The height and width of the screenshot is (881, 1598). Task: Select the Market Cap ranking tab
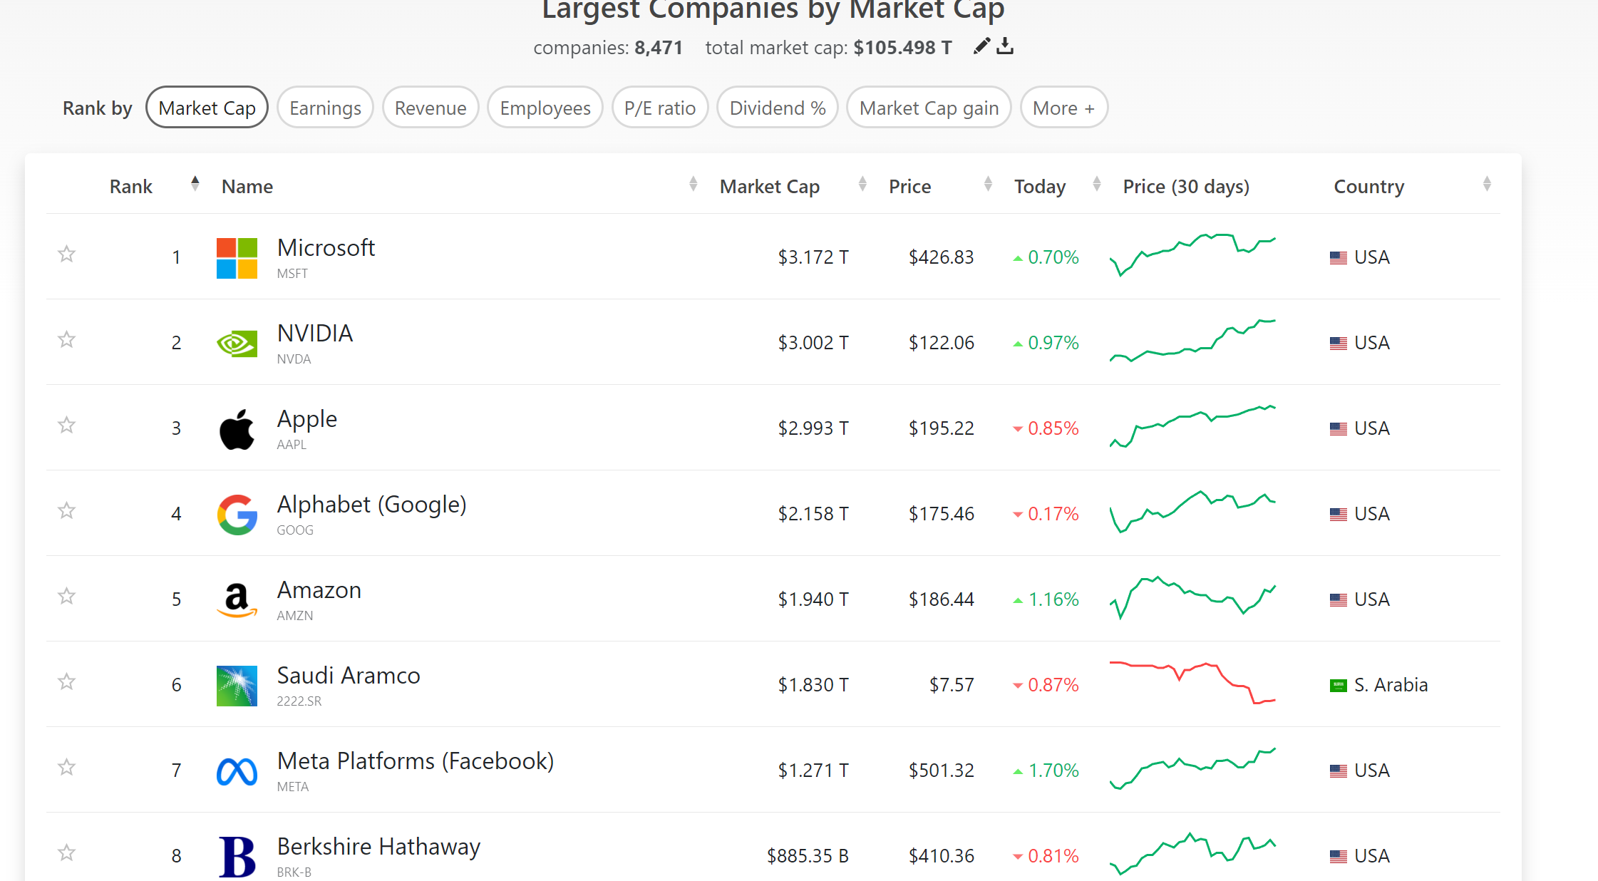pyautogui.click(x=207, y=108)
